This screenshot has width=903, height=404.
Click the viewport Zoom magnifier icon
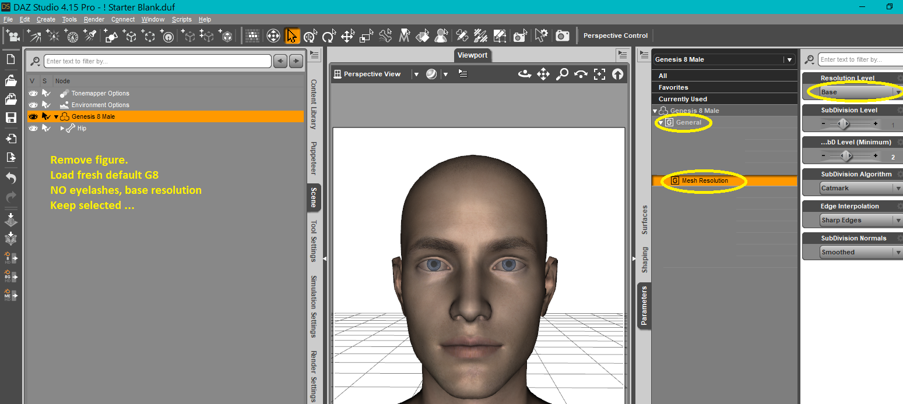[x=562, y=74]
